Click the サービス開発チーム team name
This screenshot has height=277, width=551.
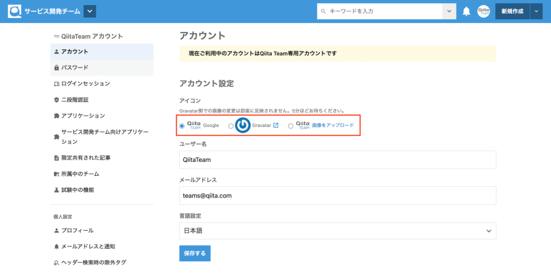[x=52, y=11]
